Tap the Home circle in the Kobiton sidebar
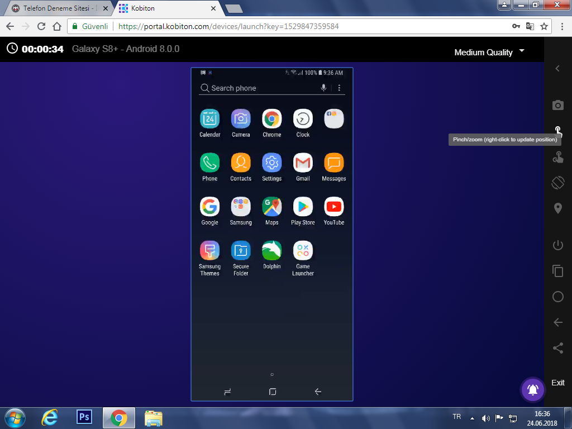Screen dimensions: 572x429 [x=558, y=297]
